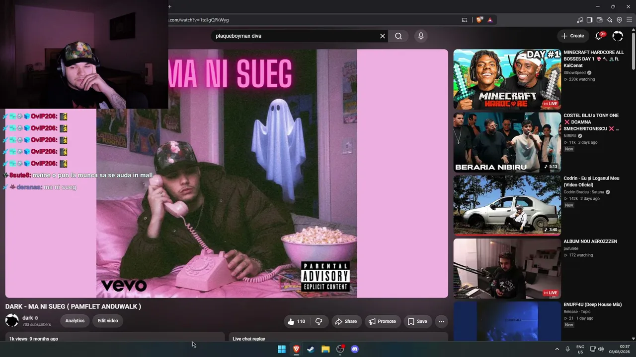Dislike the video with thumbs down

pos(319,321)
